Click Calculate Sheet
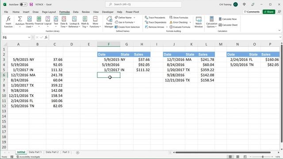The image size is (283, 159). click(x=228, y=25)
